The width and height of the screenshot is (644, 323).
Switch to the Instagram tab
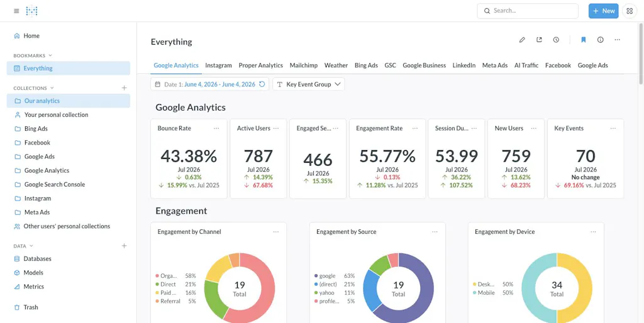tap(218, 65)
